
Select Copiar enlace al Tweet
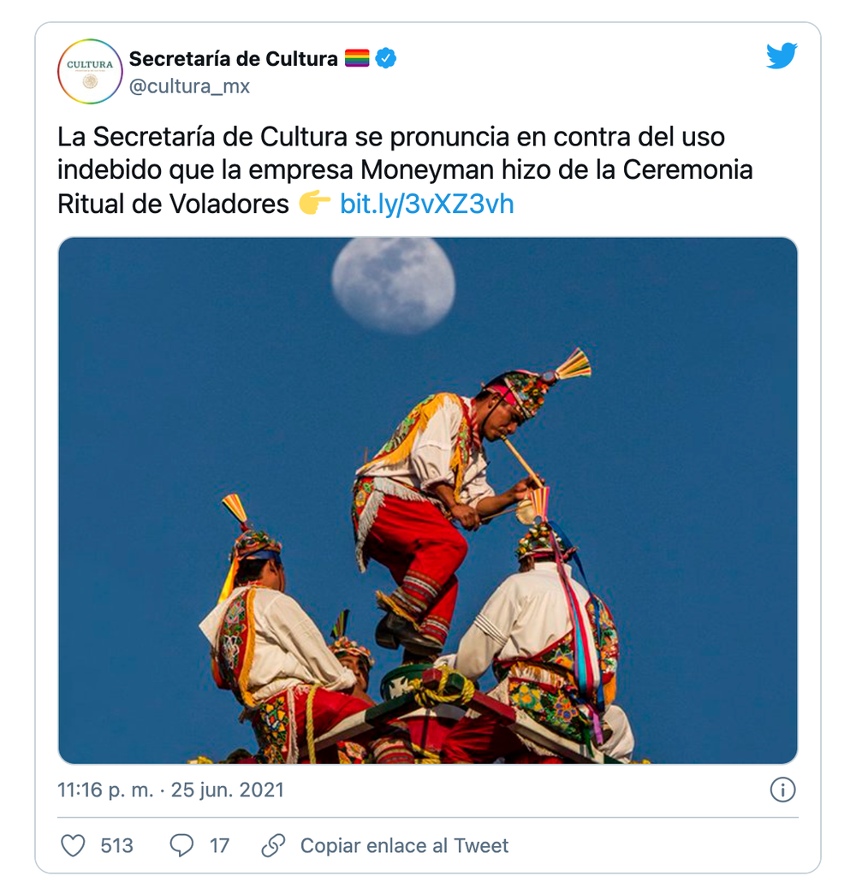pyautogui.click(x=404, y=845)
